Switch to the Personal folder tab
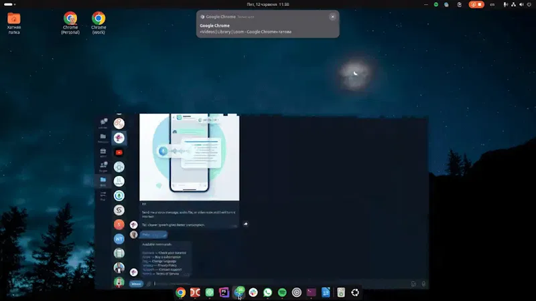The width and height of the screenshot is (536, 301). (x=103, y=138)
